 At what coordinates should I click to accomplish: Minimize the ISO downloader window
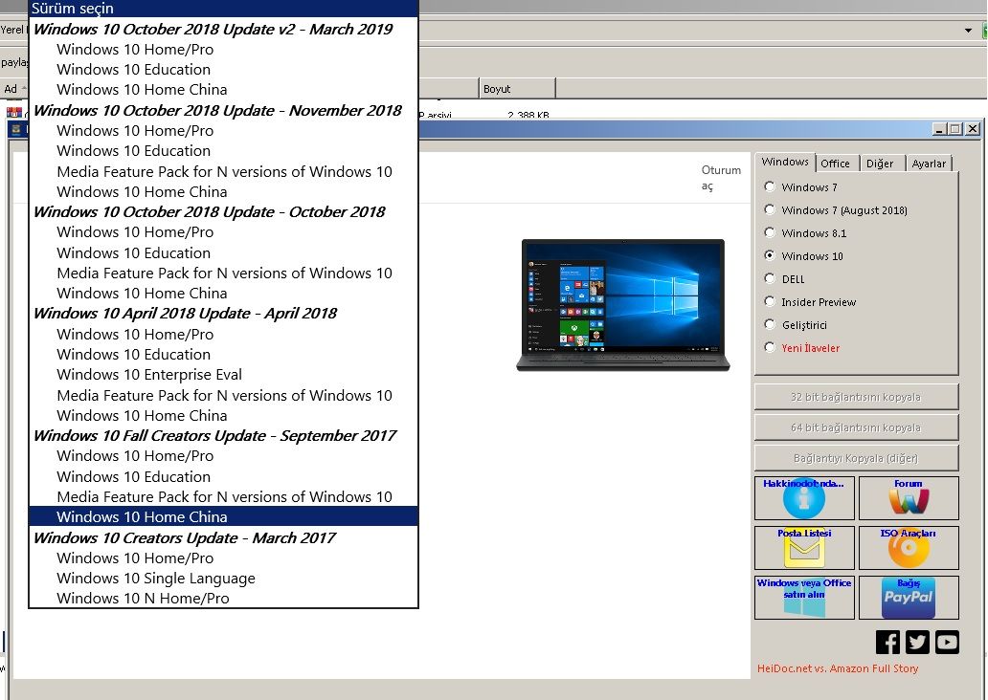point(939,129)
